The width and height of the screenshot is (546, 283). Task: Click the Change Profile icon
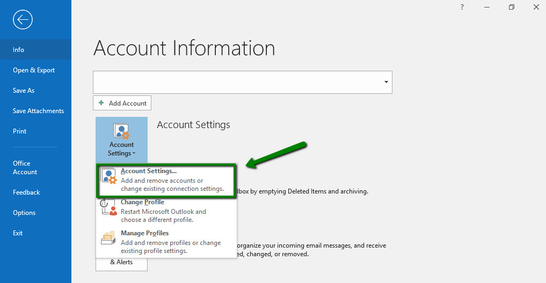point(109,207)
